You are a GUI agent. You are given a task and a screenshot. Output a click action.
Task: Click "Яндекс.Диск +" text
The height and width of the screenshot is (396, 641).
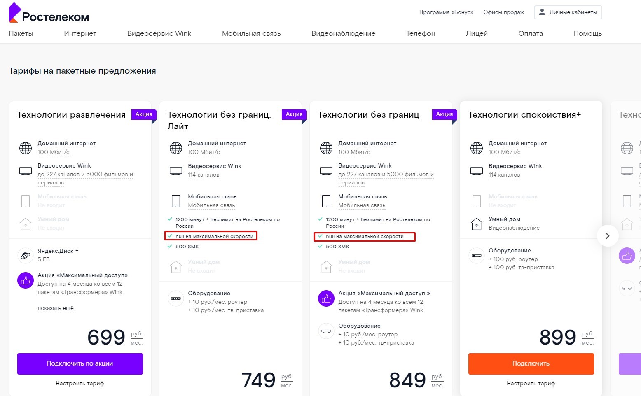58,251
